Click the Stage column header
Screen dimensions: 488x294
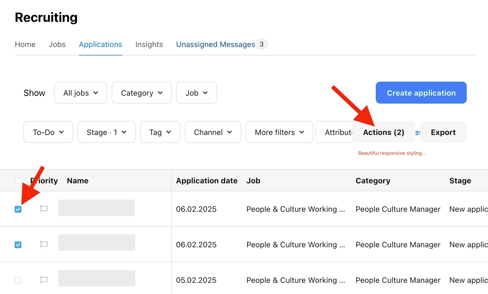click(460, 181)
